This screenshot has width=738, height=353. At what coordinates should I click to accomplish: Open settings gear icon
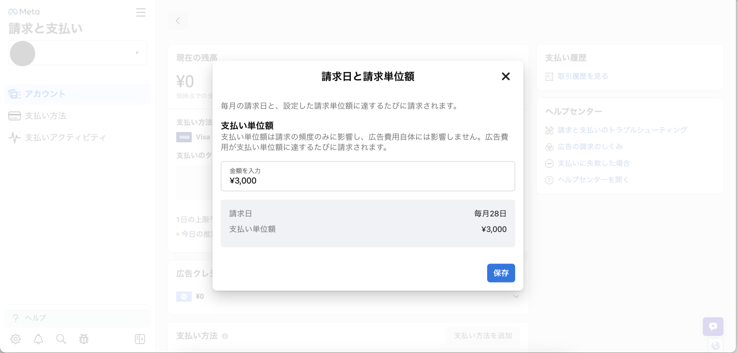point(16,339)
